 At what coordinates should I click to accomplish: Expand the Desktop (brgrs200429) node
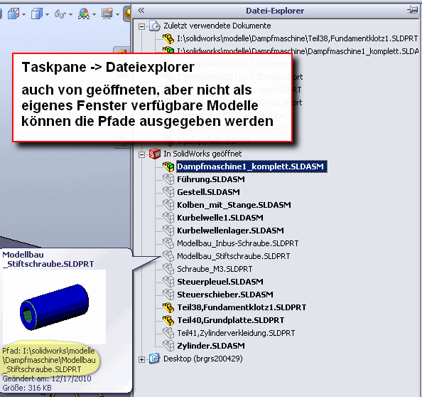(x=141, y=359)
